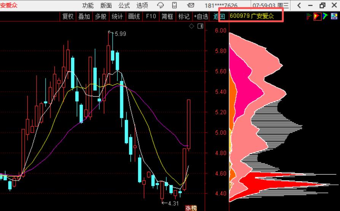Toggle the side panel layout icon
The image size is (340, 211).
[200, 26]
